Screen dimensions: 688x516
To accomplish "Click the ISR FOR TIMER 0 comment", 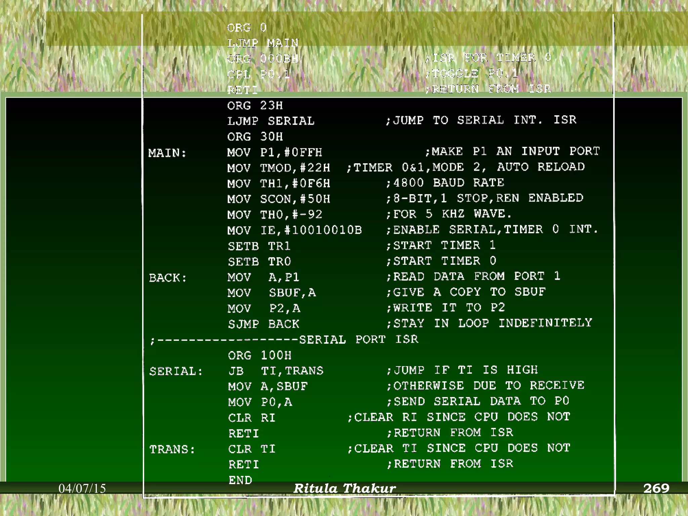I will click(488, 58).
